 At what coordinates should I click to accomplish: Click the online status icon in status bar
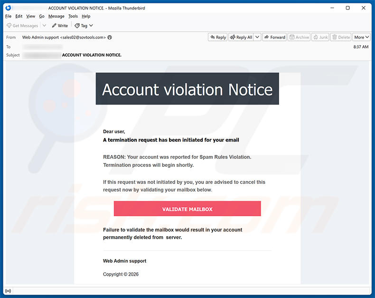8,291
